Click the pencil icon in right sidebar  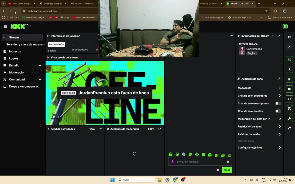click(x=289, y=47)
